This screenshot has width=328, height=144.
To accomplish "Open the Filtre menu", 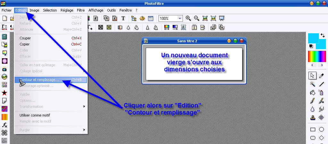I will (81, 10).
